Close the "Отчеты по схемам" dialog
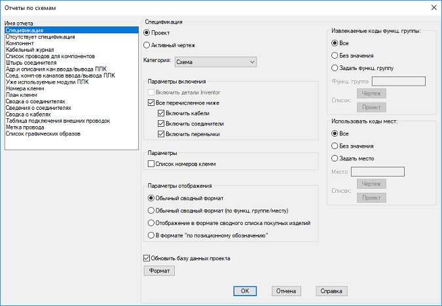 (433, 7)
